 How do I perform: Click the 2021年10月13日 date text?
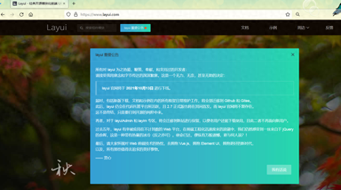pyautogui.click(x=140, y=88)
